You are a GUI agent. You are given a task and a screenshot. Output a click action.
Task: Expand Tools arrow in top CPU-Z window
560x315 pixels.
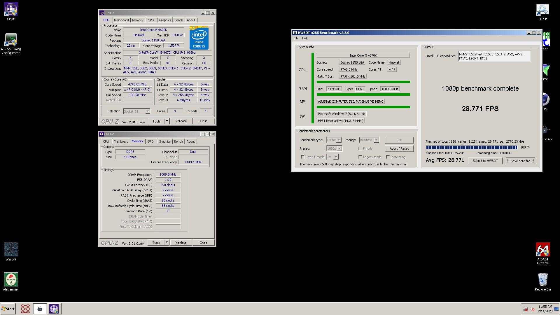(x=167, y=121)
